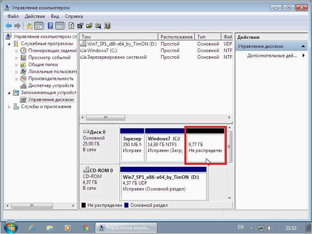Select the 9,77 ГБ unallocated space block
The height and width of the screenshot is (234, 312).
click(205, 145)
